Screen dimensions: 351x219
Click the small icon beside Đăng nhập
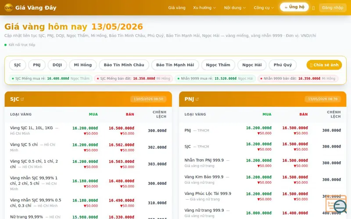(x=313, y=8)
